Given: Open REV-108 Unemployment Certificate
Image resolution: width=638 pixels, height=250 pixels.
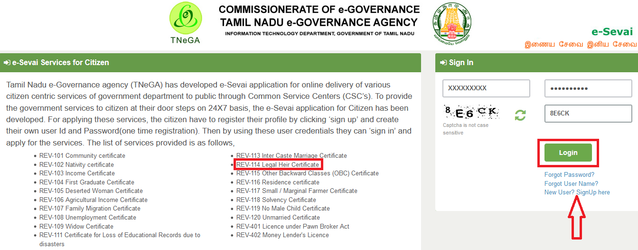Looking at the screenshot, I should point(88,217).
